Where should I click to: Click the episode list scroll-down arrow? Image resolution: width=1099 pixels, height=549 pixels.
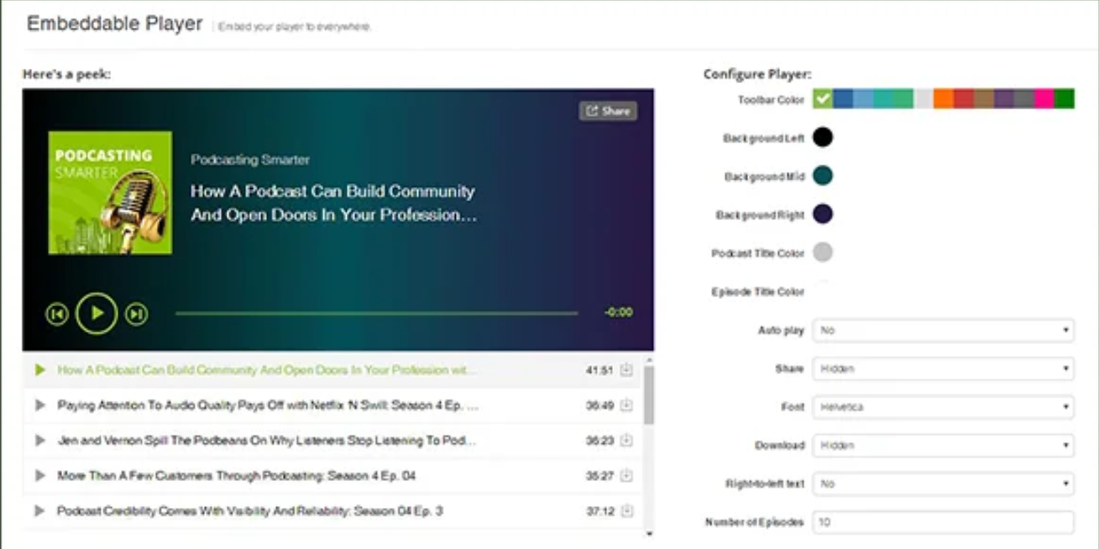pyautogui.click(x=649, y=533)
